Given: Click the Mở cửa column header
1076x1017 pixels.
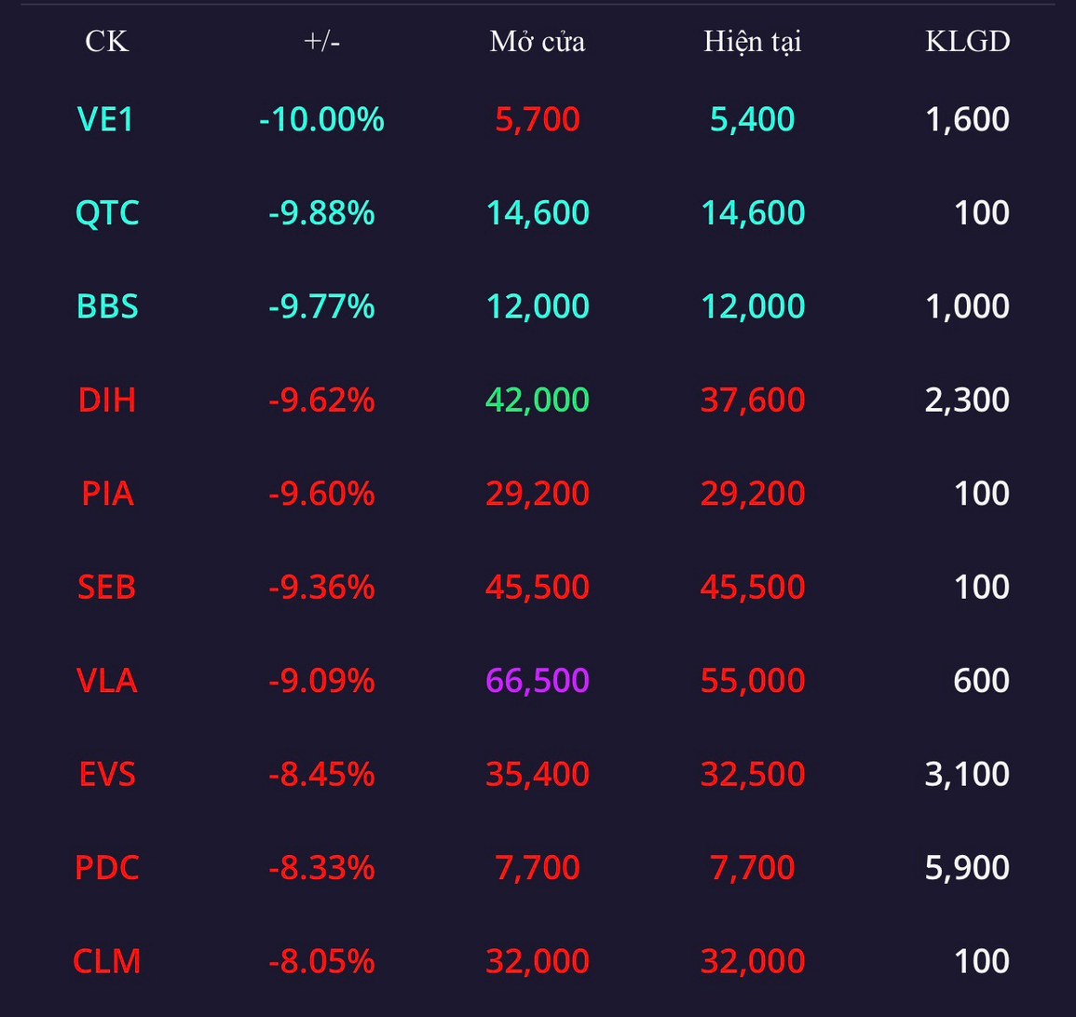Looking at the screenshot, I should (x=538, y=42).
